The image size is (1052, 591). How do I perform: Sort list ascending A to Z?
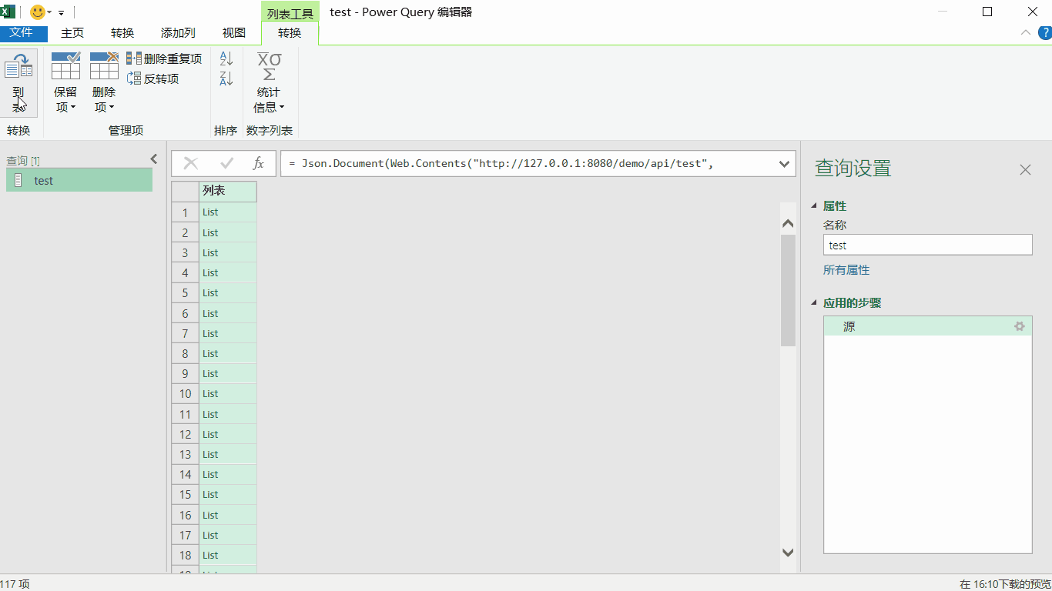(226, 58)
